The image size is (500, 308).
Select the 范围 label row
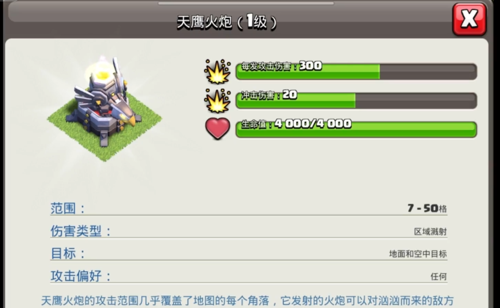point(248,208)
